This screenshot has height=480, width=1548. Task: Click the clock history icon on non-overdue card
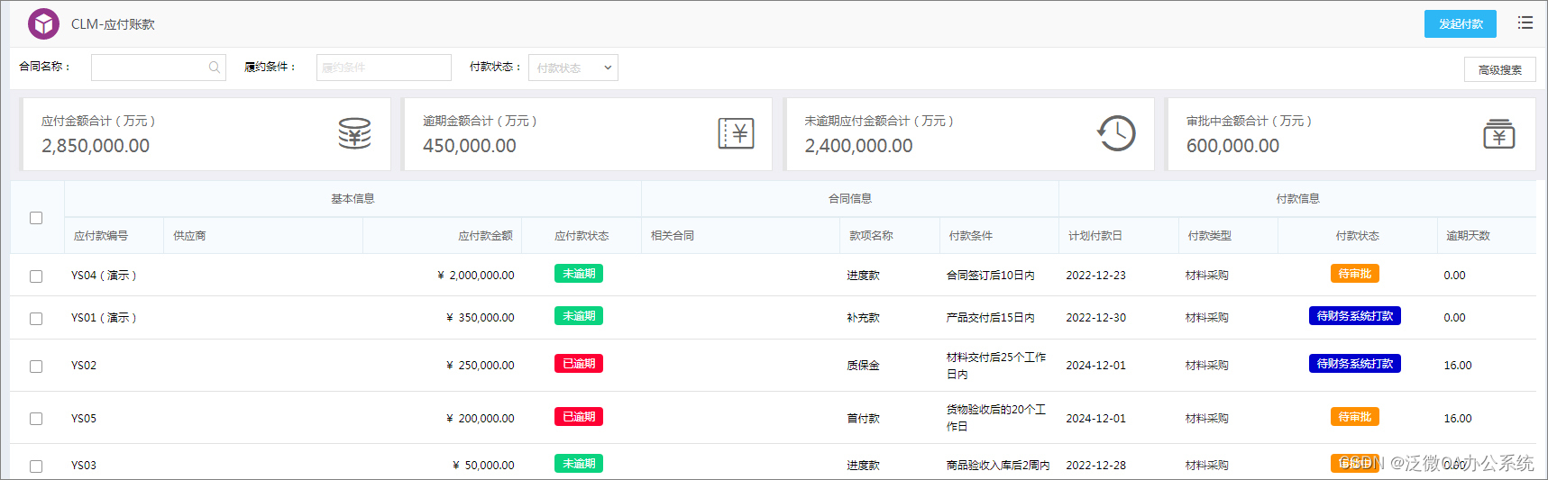pos(1116,133)
